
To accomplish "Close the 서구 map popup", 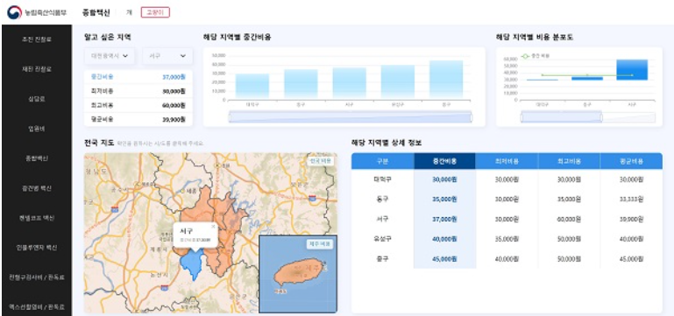I will 213,226.
